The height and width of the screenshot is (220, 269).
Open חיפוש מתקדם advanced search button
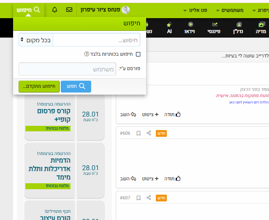coord(39,86)
